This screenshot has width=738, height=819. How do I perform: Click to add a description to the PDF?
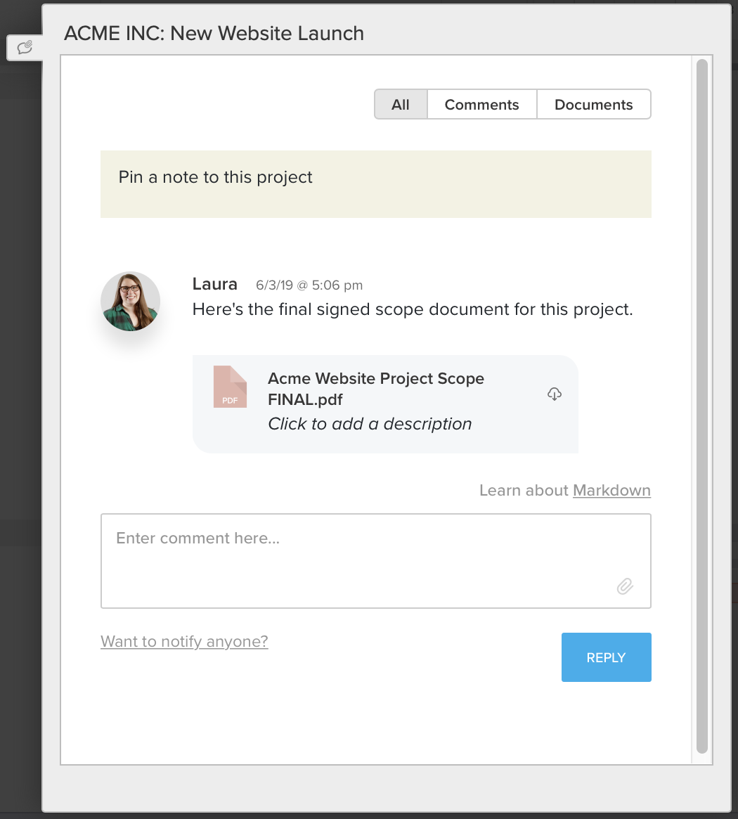[x=370, y=423]
